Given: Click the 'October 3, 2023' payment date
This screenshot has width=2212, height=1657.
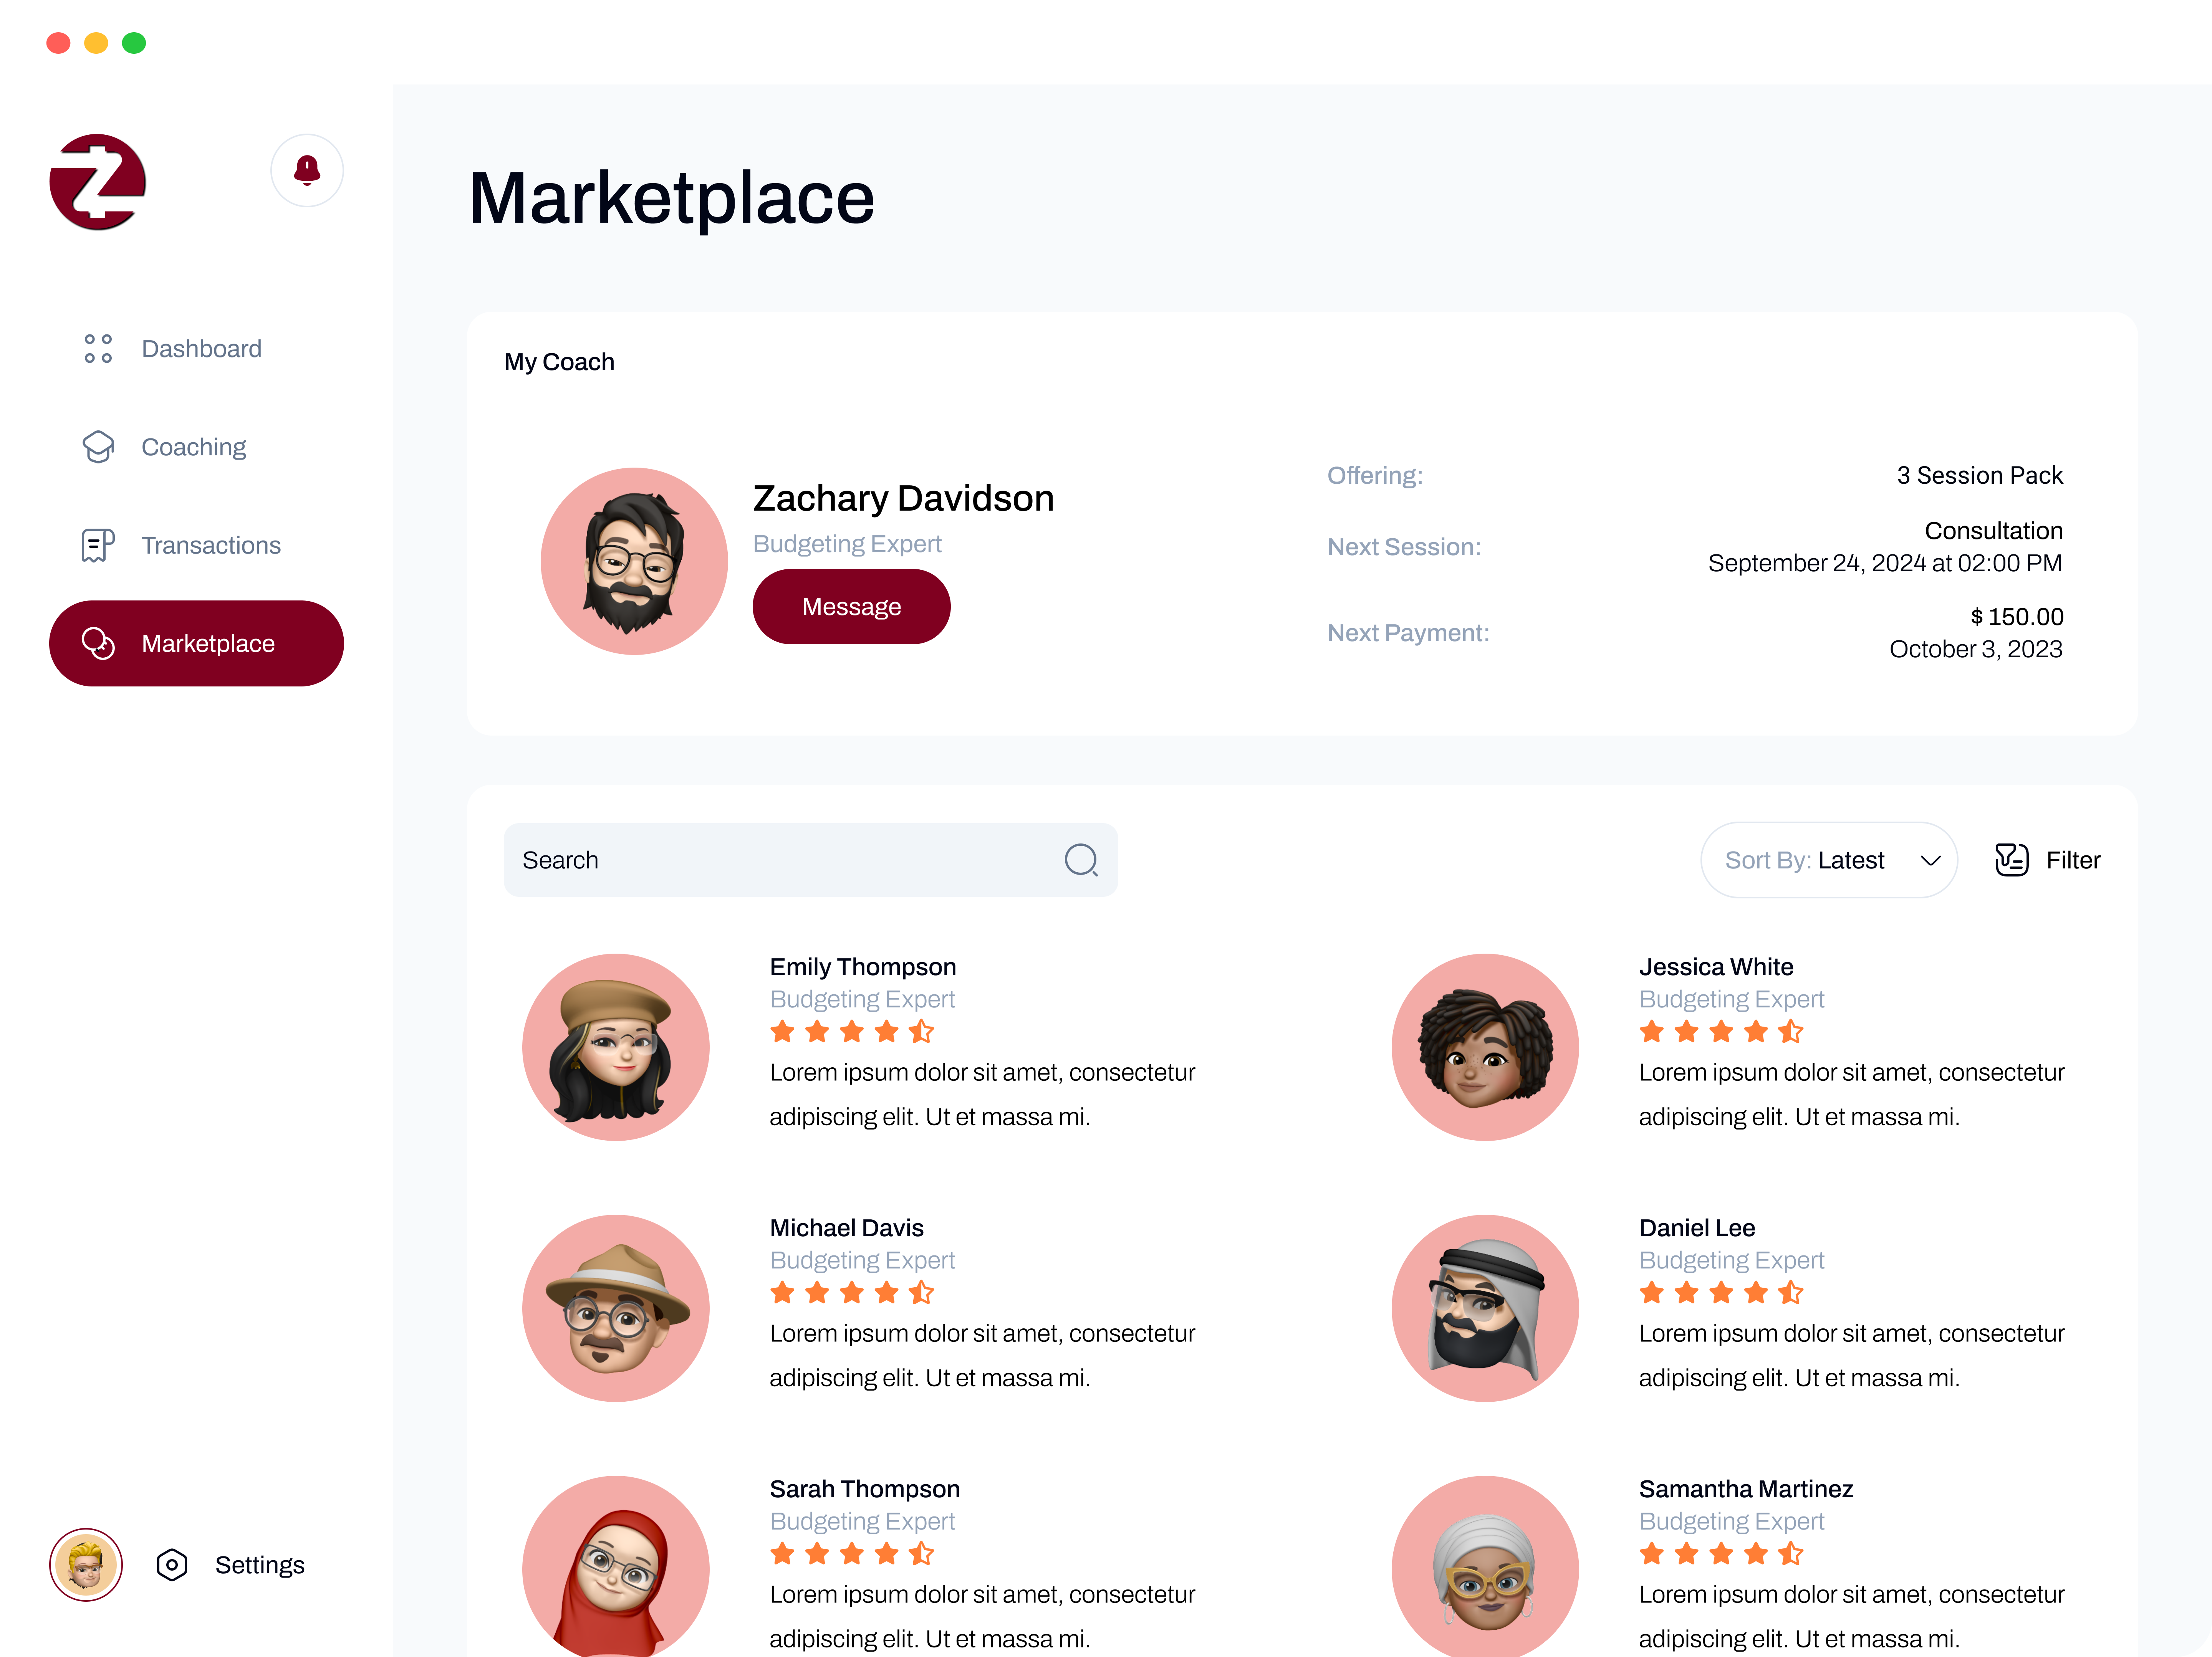Looking at the screenshot, I should pos(1975,649).
